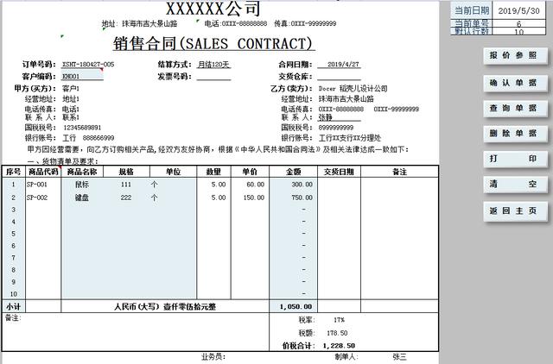Image resolution: width=553 pixels, height=364 pixels.
Task: Click the 交货日期 column header
Action: point(339,172)
